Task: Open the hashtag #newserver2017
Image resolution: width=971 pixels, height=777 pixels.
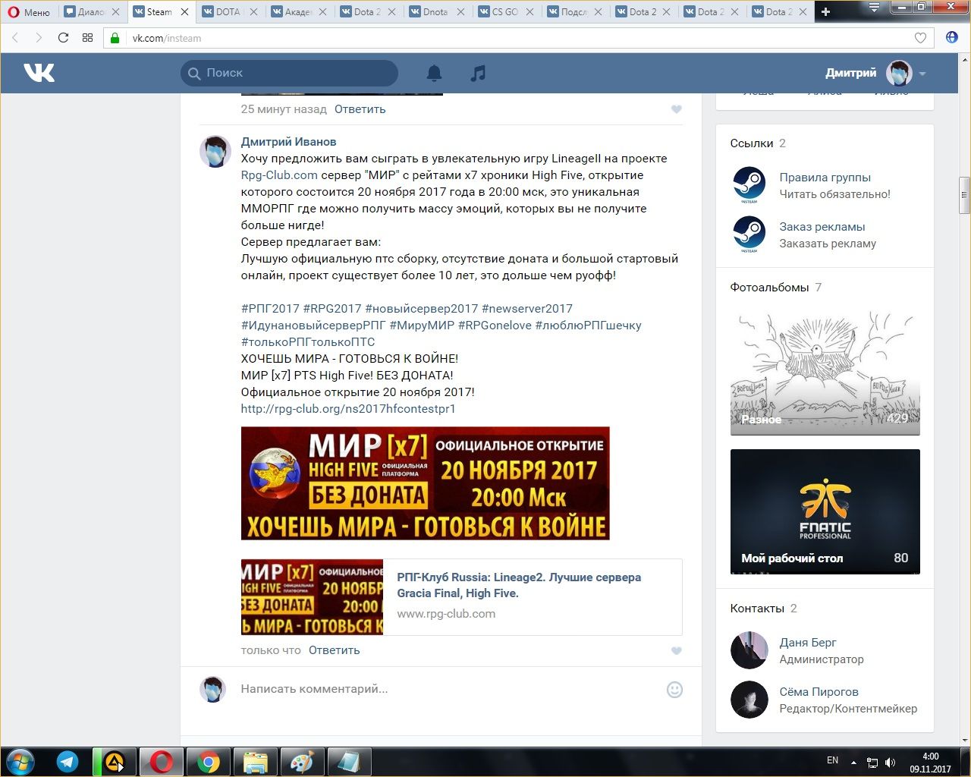Action: (526, 309)
